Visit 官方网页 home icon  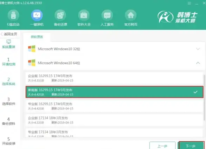131,16
